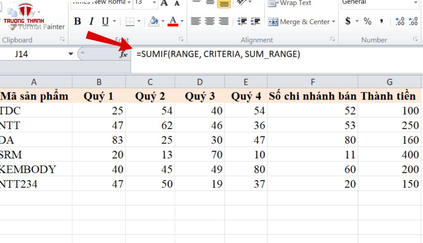Select Thành tiền value 250

tap(390, 125)
